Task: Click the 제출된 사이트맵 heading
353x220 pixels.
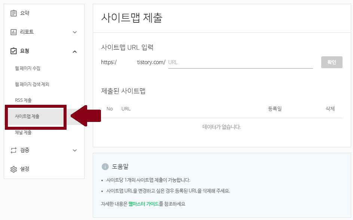Action: click(x=123, y=91)
